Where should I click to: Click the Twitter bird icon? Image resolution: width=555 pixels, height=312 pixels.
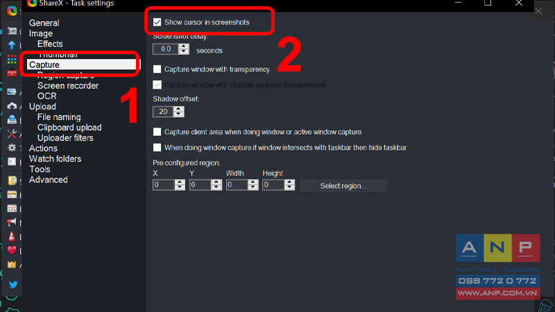[x=13, y=284]
